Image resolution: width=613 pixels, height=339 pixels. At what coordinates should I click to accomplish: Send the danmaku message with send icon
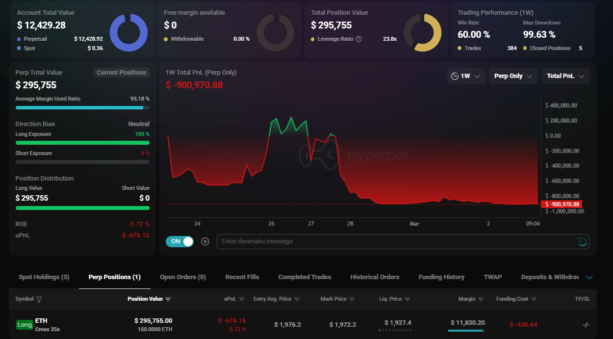pyautogui.click(x=582, y=241)
